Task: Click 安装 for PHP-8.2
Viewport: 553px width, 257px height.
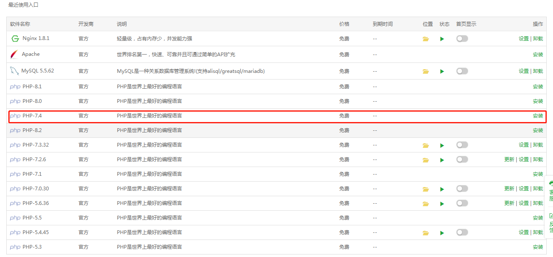Action: (x=538, y=130)
